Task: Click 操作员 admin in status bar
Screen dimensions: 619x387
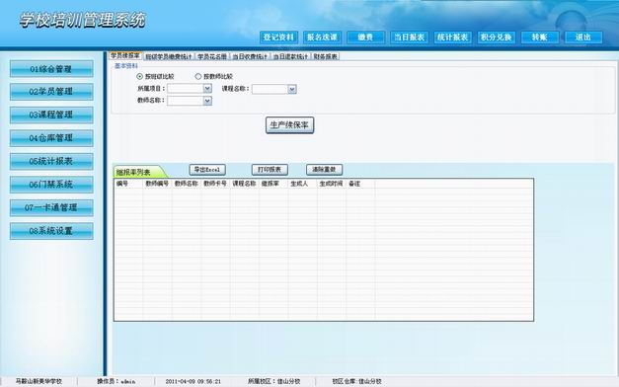Action: (x=116, y=381)
